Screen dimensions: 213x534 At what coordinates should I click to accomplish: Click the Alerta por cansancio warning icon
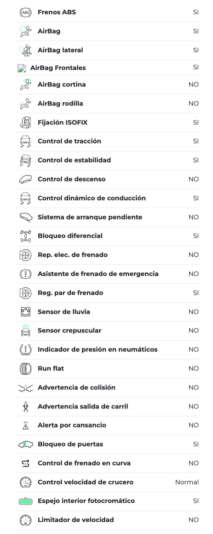click(26, 425)
